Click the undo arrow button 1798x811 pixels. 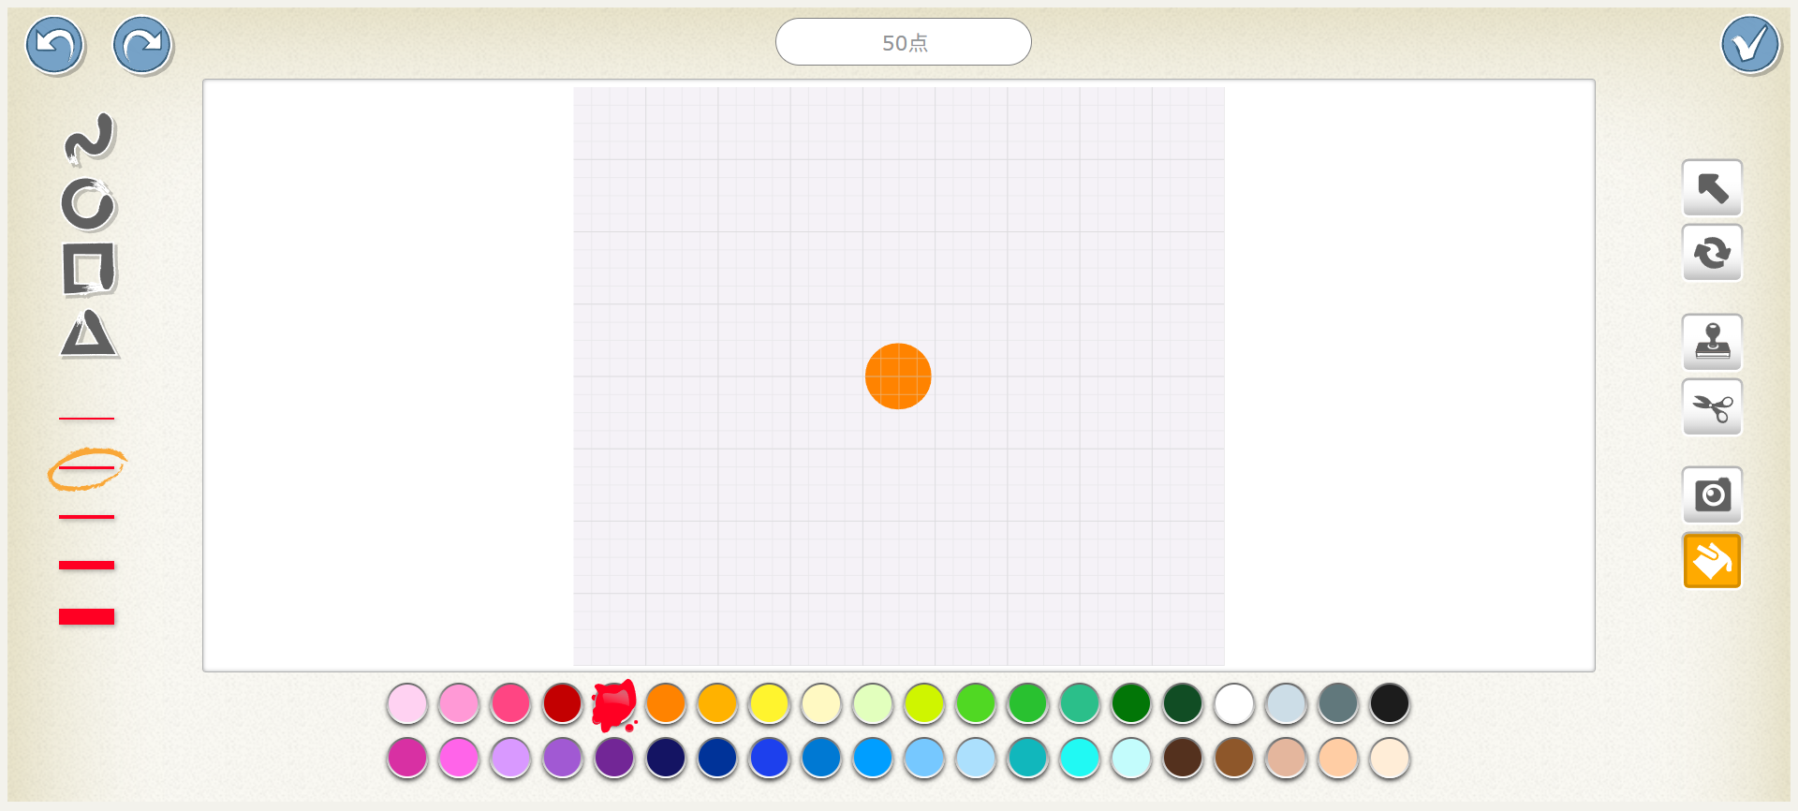(55, 45)
